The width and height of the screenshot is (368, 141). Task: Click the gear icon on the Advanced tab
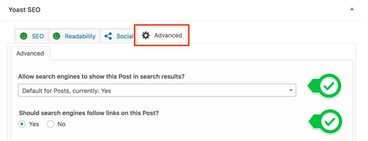point(146,36)
